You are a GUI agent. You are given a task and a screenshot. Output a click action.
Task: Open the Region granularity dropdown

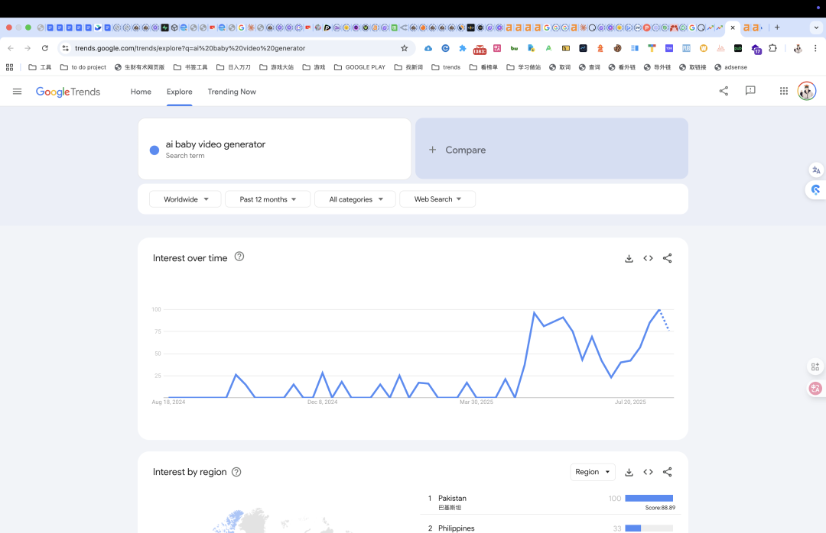[593, 472]
